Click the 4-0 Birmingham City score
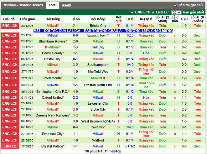This screenshot has height=154, width=207. [75, 92]
